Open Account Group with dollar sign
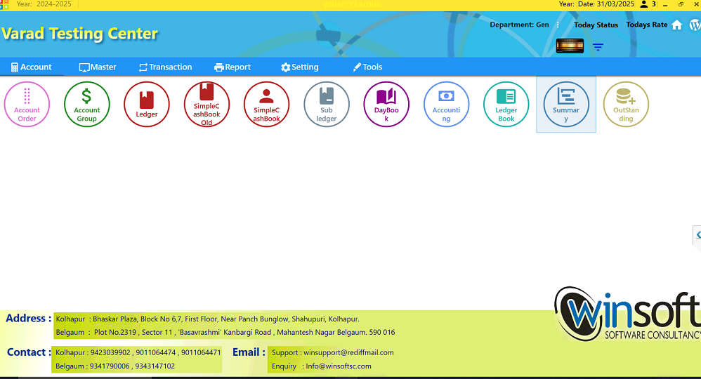The width and height of the screenshot is (701, 379). tap(86, 104)
